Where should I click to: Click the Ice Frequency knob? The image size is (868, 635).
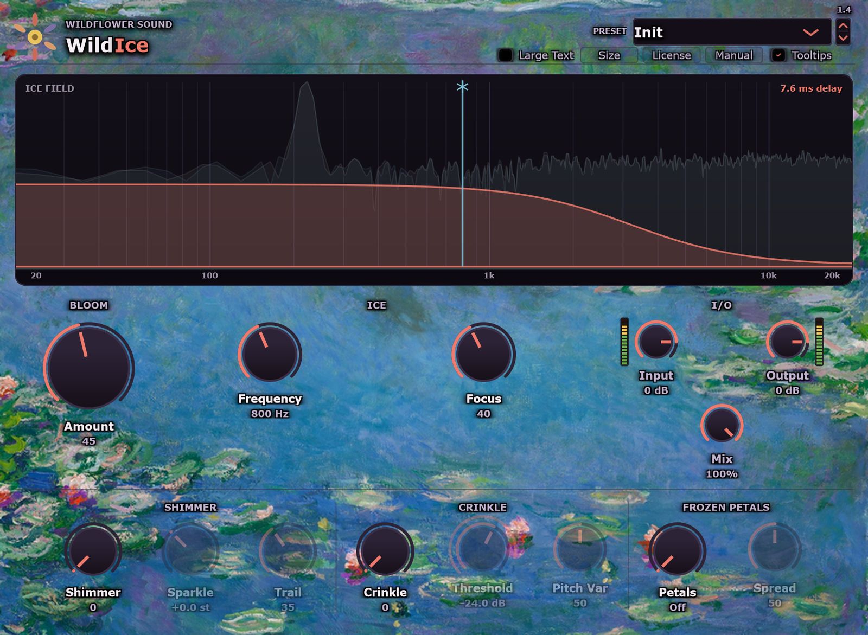click(270, 354)
